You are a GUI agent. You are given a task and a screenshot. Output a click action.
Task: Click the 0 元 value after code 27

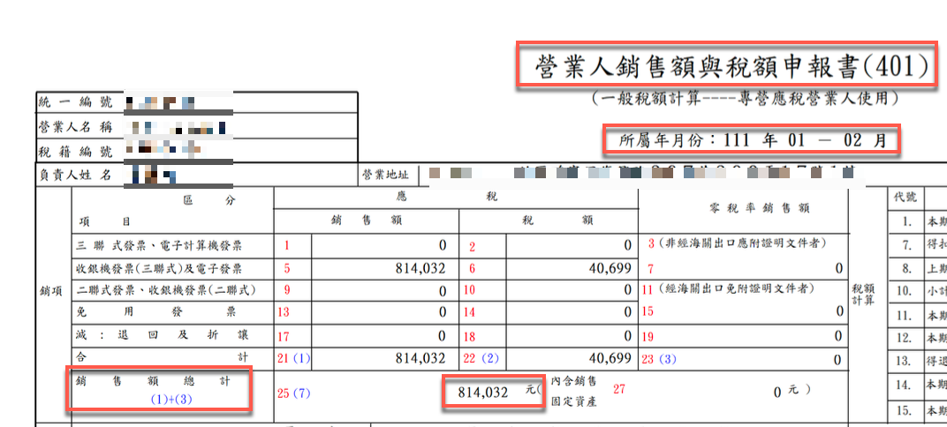click(786, 392)
